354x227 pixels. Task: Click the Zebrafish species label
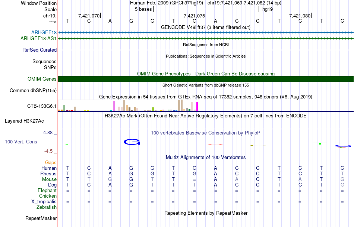coord(47,207)
